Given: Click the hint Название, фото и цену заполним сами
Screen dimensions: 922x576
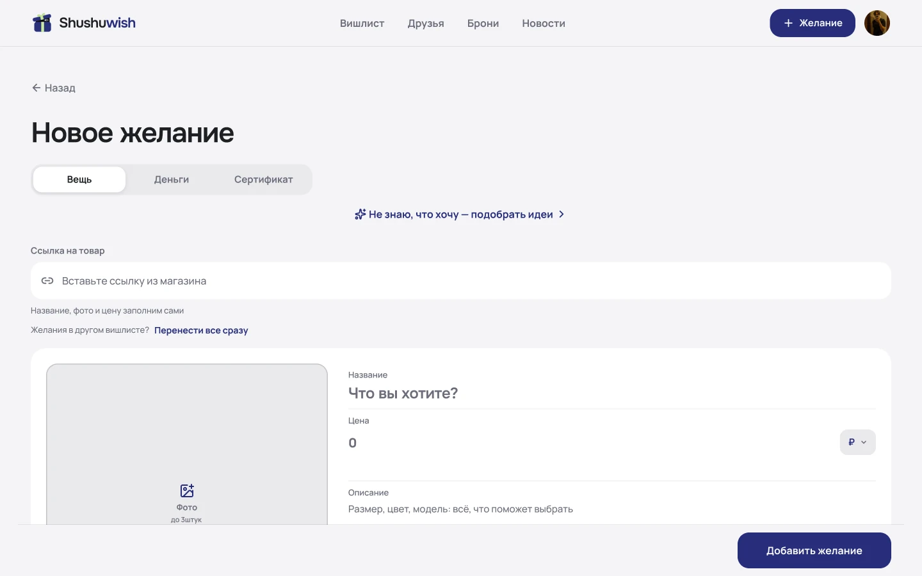Looking at the screenshot, I should click(x=108, y=311).
